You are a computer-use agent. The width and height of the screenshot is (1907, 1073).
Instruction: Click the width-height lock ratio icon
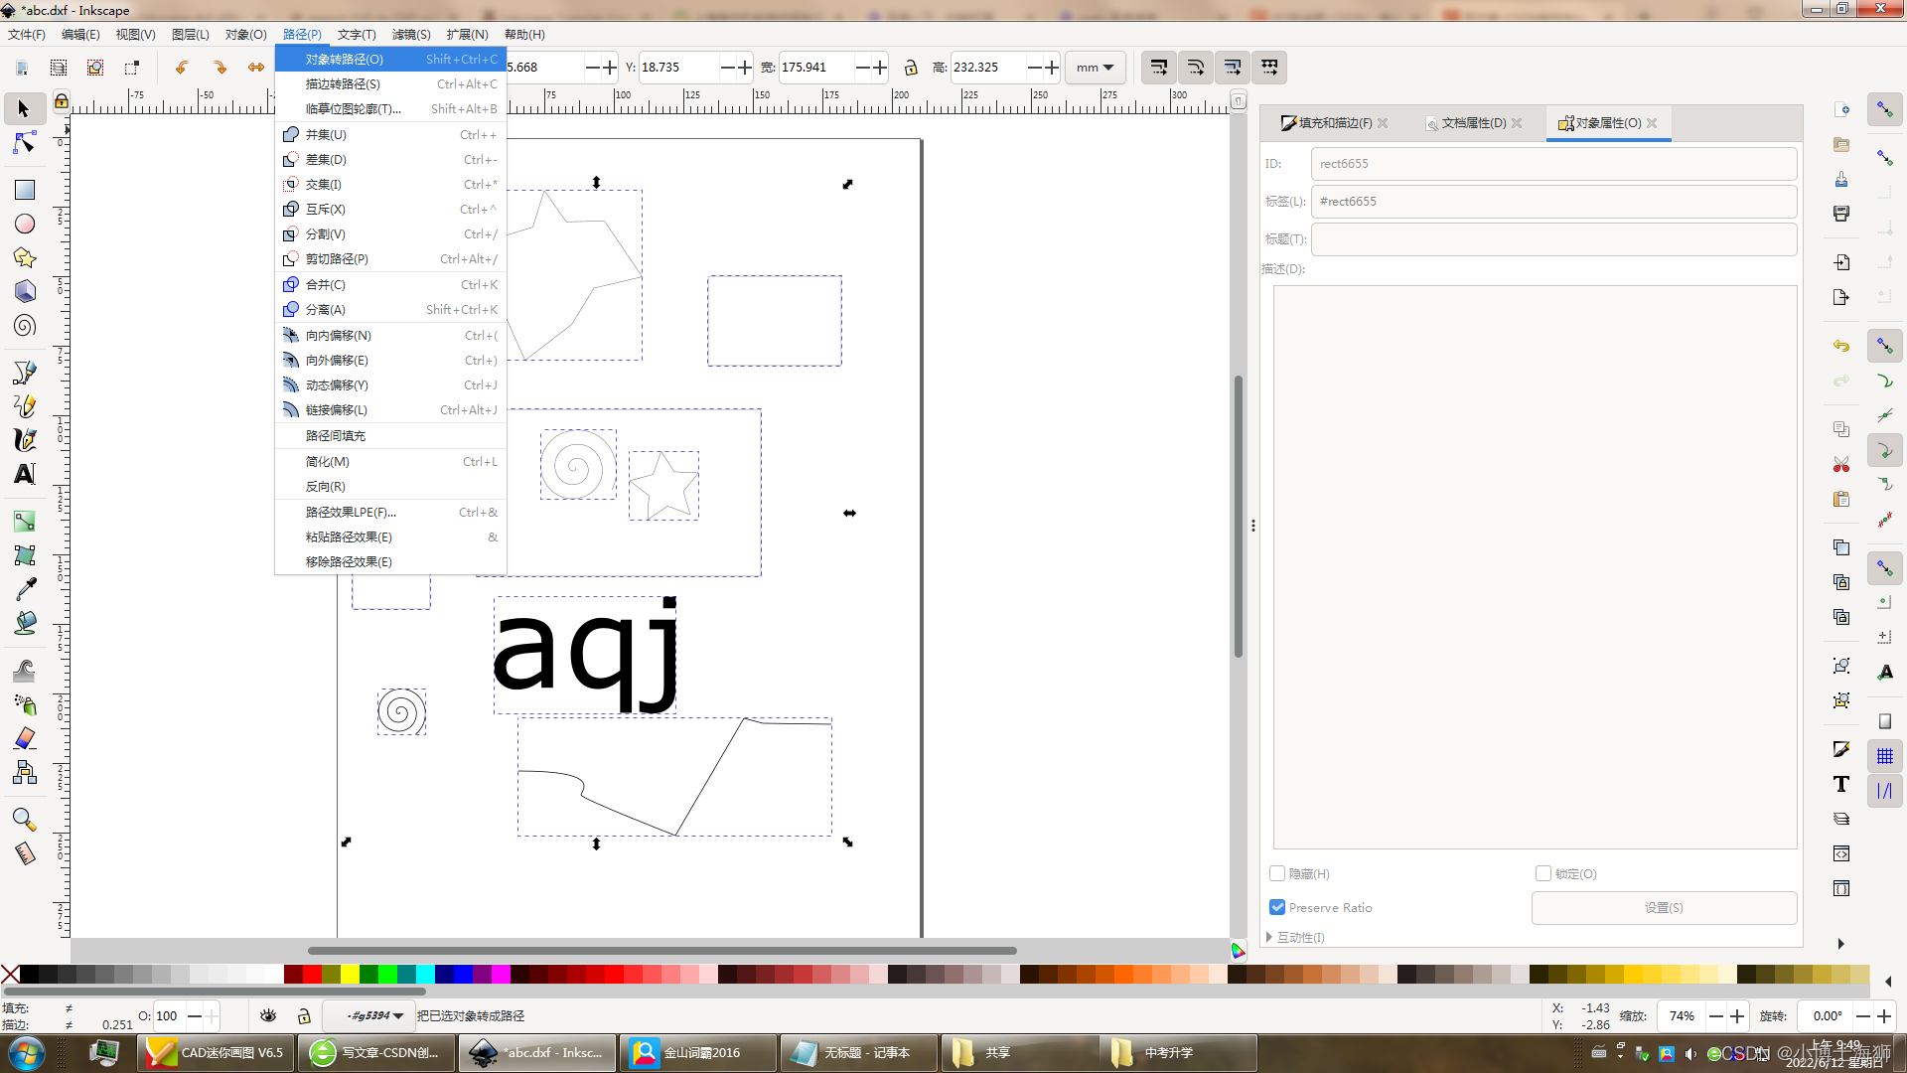click(x=911, y=68)
